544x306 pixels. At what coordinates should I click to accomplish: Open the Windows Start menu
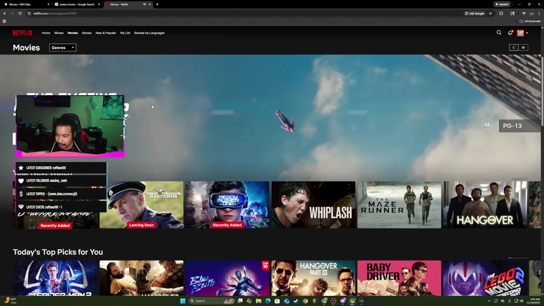click(183, 301)
